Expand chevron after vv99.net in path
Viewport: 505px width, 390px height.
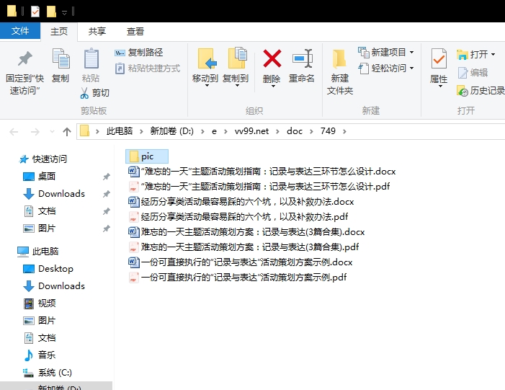pos(277,131)
